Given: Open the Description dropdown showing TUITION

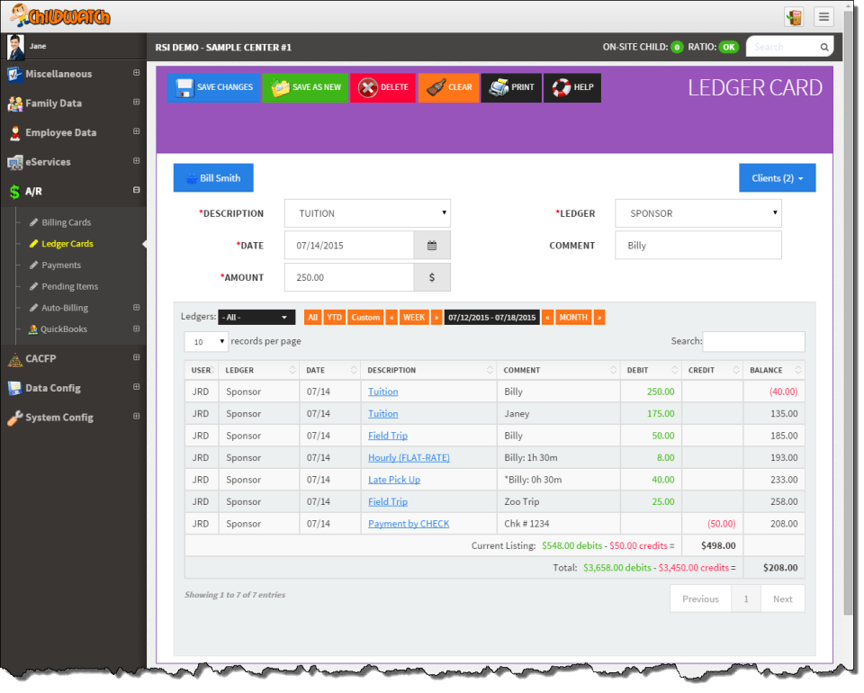Looking at the screenshot, I should tap(367, 213).
